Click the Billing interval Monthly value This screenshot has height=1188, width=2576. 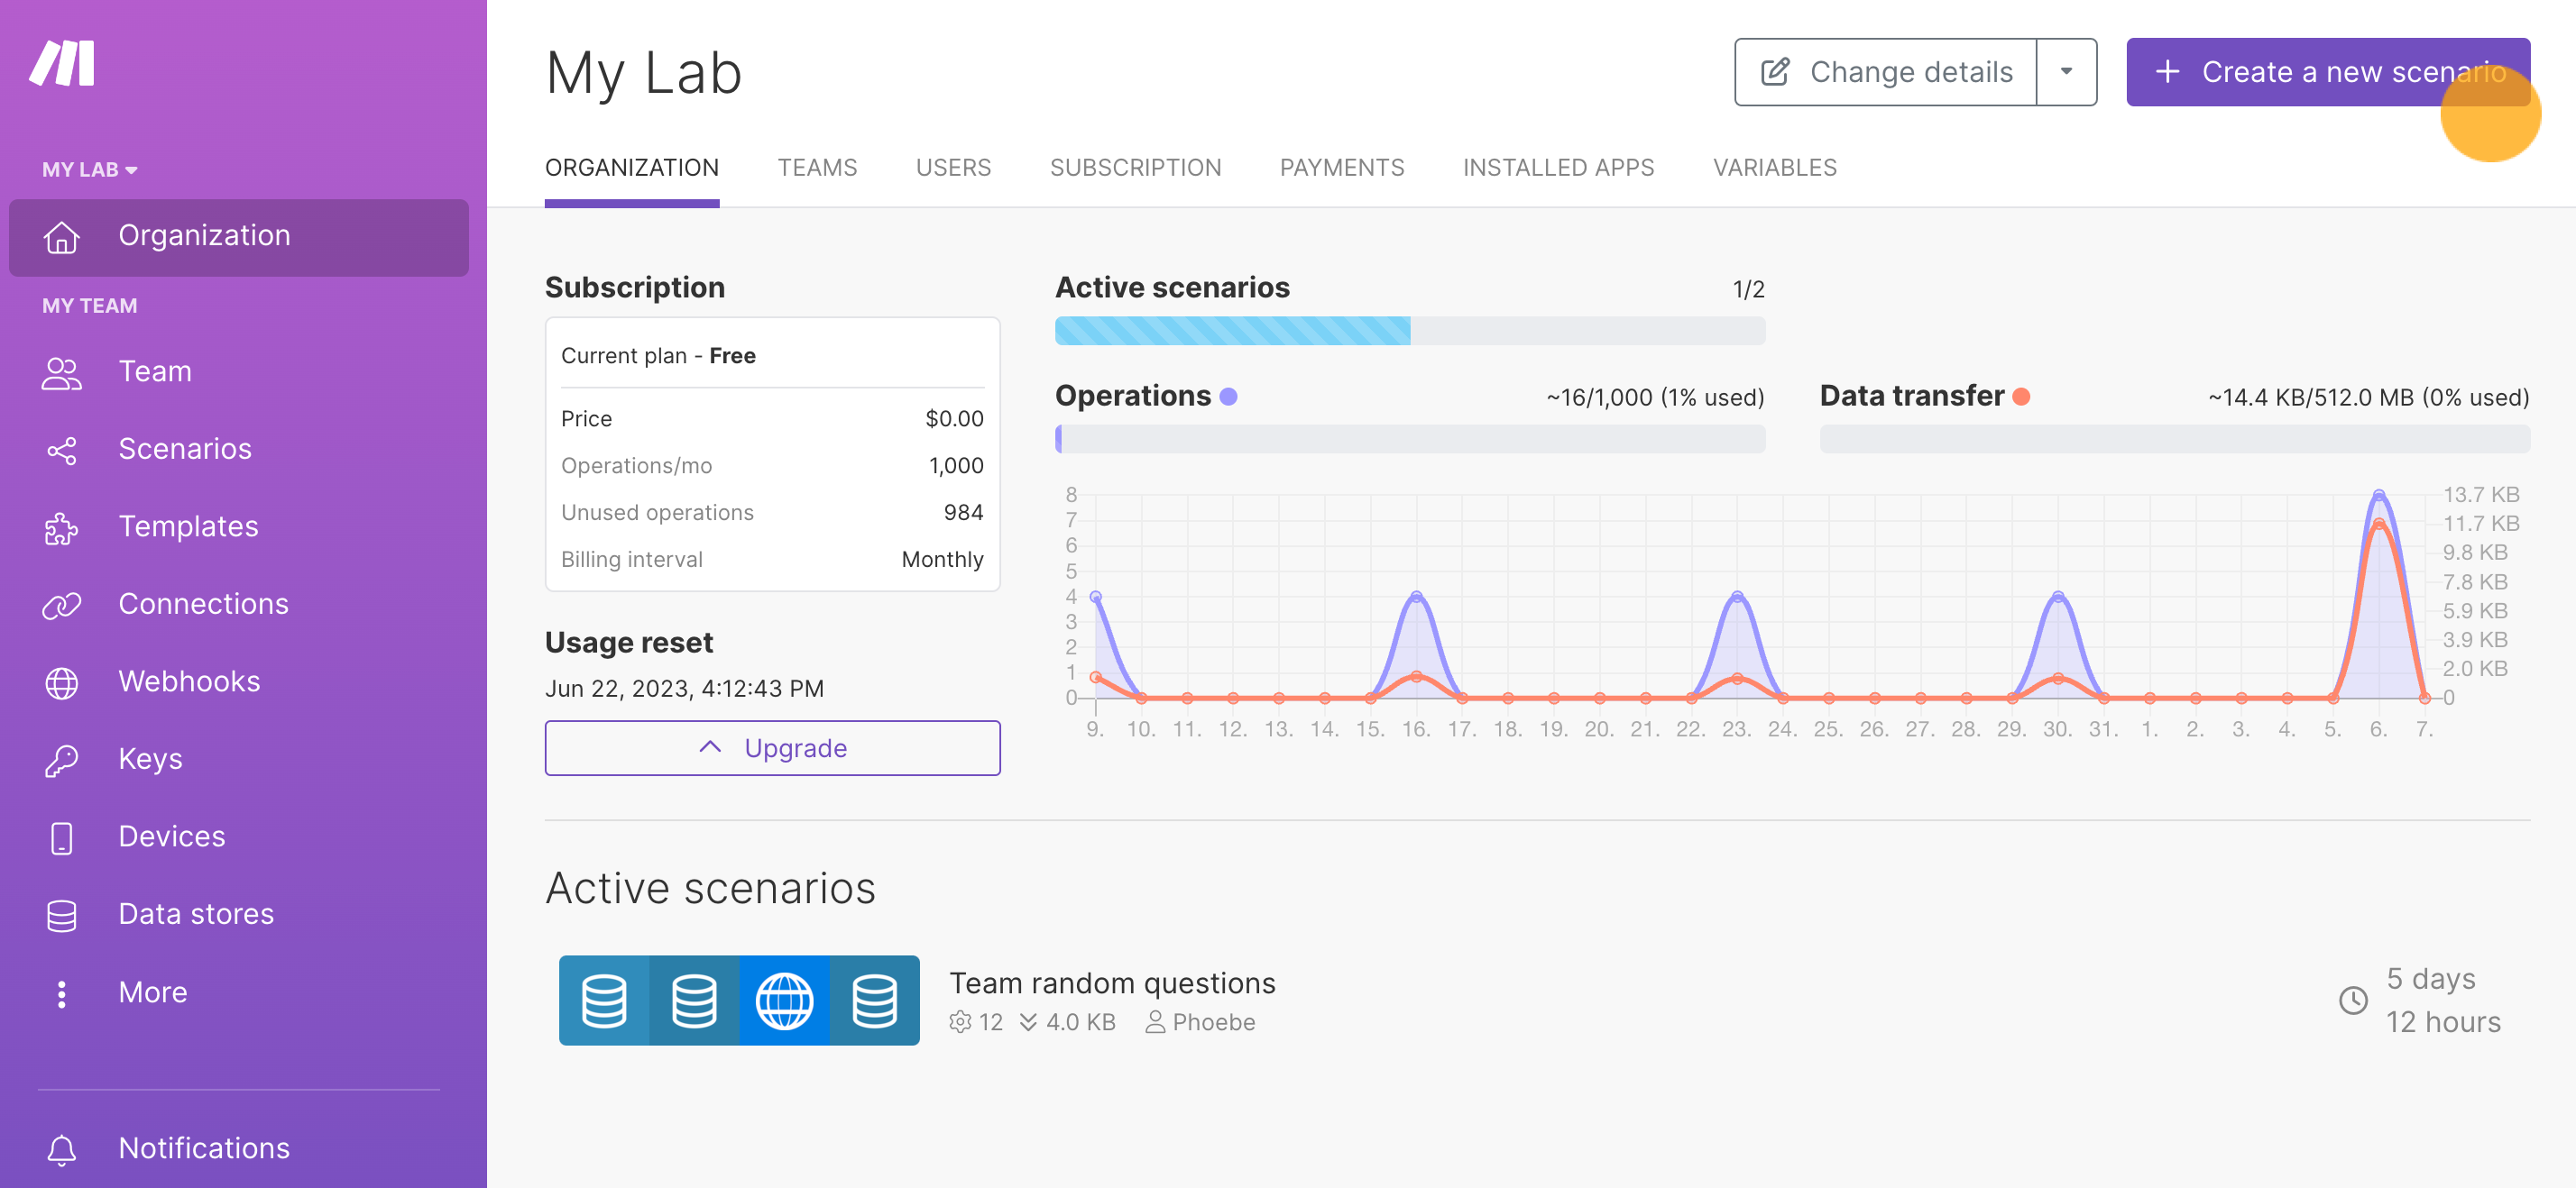[x=942, y=560]
